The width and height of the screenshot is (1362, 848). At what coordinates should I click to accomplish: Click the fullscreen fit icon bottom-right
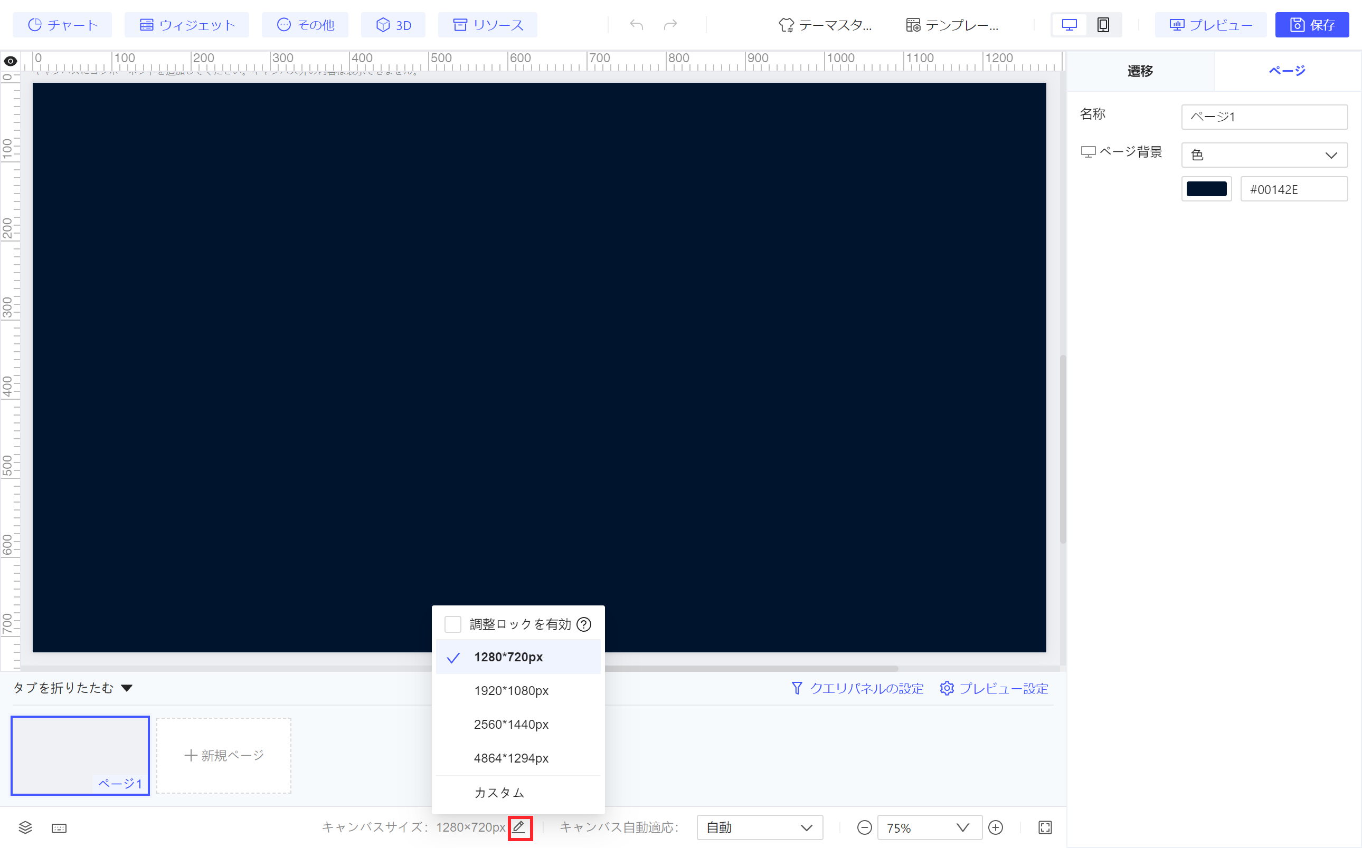coord(1045,827)
